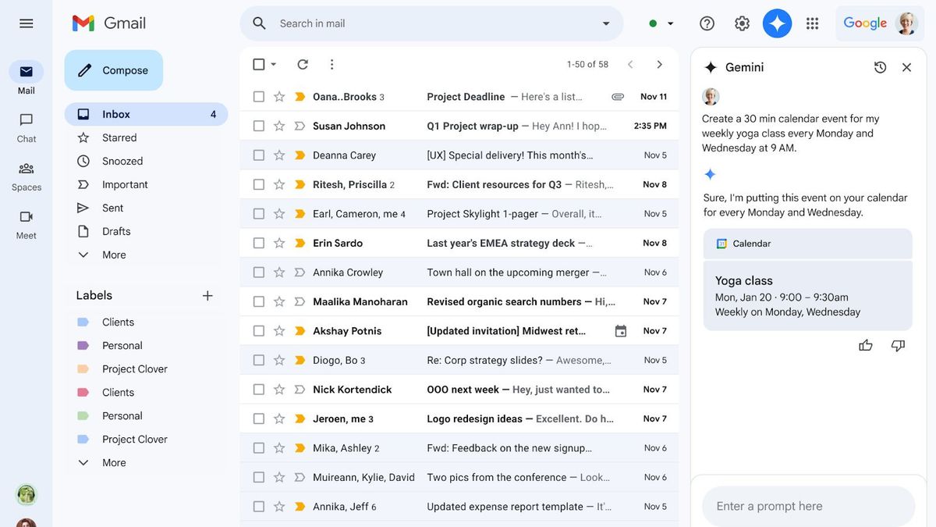This screenshot has height=527, width=936.
Task: Open search options dropdown arrow
Action: (606, 23)
